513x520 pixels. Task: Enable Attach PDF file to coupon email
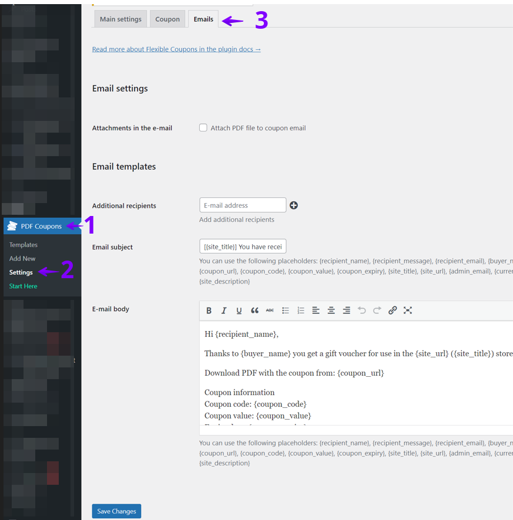pos(203,128)
